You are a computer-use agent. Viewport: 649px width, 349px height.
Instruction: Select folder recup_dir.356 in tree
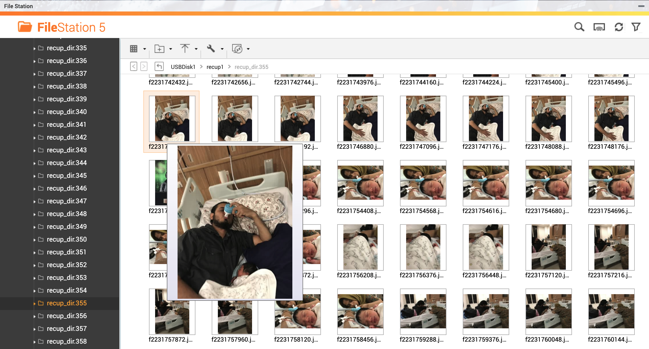(x=67, y=316)
